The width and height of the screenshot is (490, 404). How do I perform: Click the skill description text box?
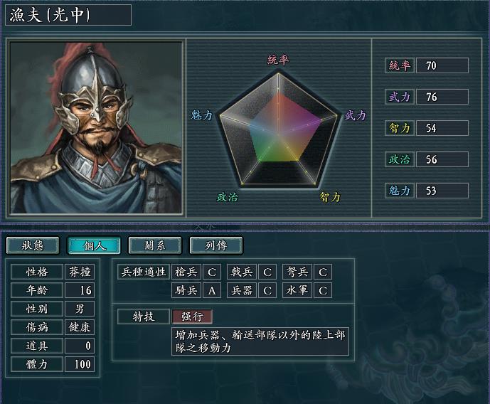260,341
